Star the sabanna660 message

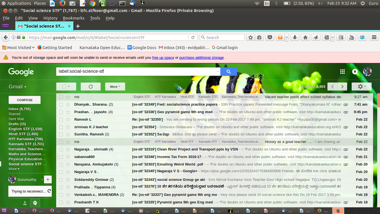point(68,157)
